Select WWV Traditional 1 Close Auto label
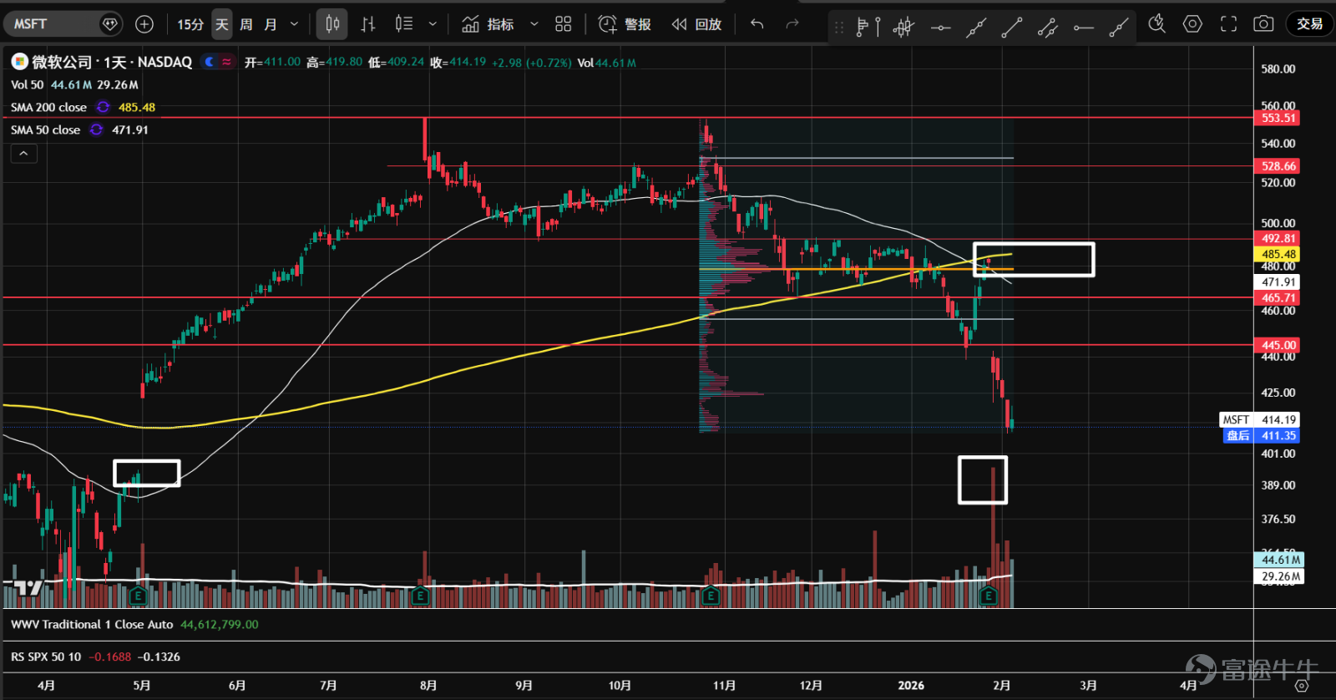This screenshot has width=1336, height=700. 92,624
